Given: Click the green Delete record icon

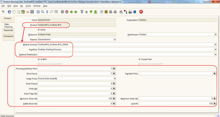Looking at the screenshot, I should click(x=23, y=12).
